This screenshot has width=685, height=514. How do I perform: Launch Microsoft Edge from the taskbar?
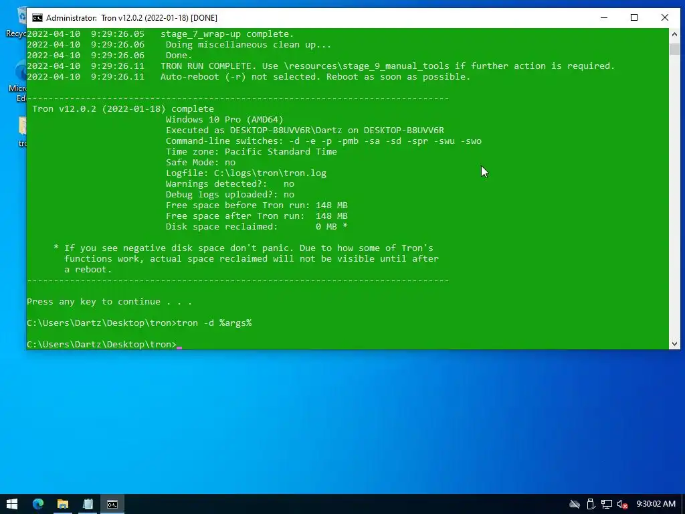[x=38, y=504]
